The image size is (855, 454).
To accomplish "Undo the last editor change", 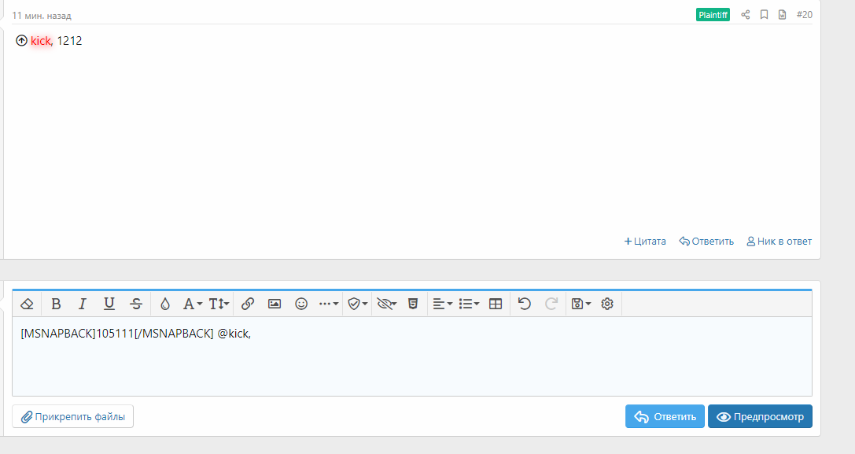I will coord(525,304).
